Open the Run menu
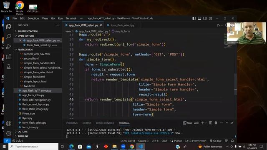Viewport: 267px width, 150px height. 60,18
